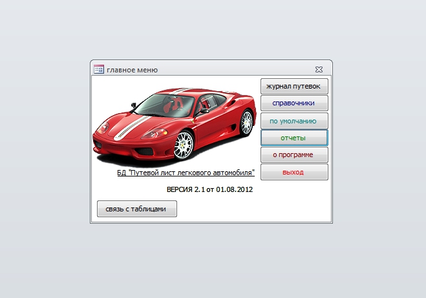426x298 pixels.
Task: Click the ВЕРСИЯ 2.1 от 01.08.2012 label
Action: (x=209, y=190)
